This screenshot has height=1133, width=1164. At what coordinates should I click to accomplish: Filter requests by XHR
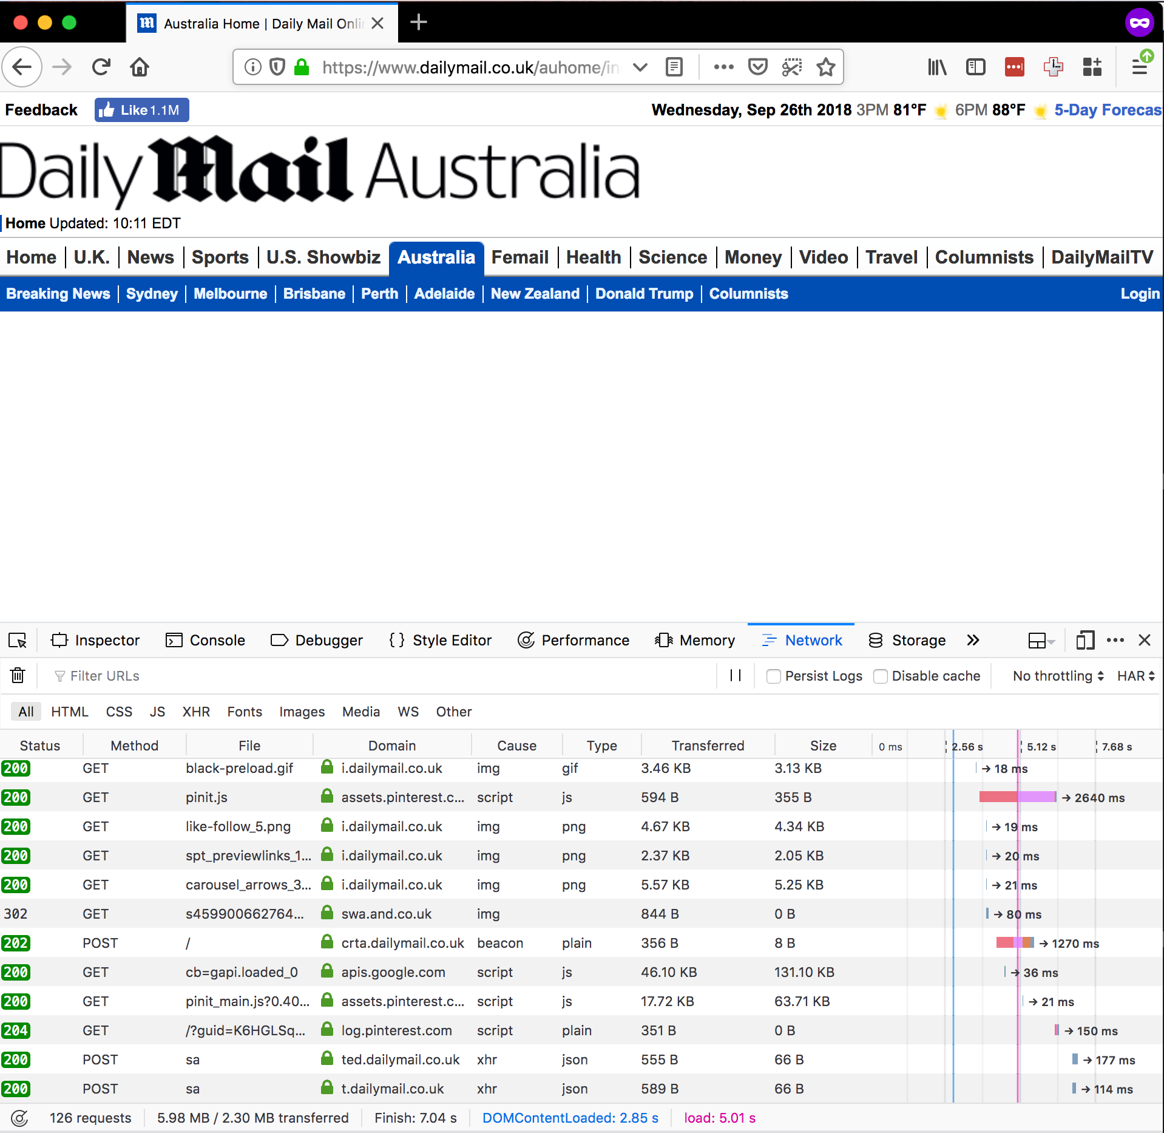(196, 712)
